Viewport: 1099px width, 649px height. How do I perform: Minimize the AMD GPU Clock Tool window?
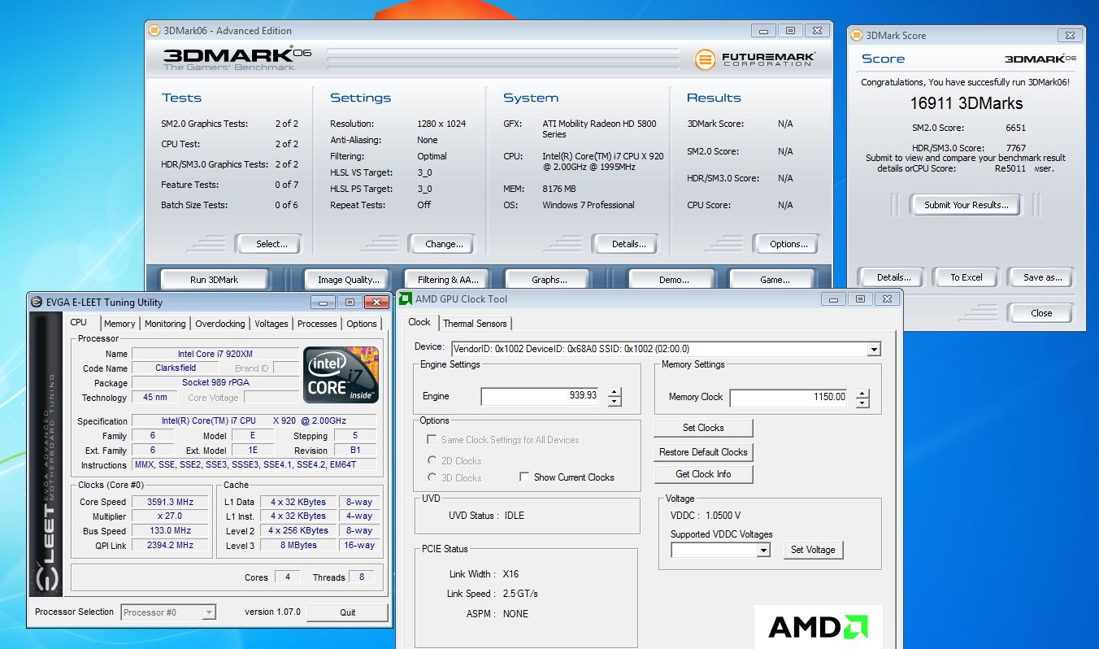833,299
